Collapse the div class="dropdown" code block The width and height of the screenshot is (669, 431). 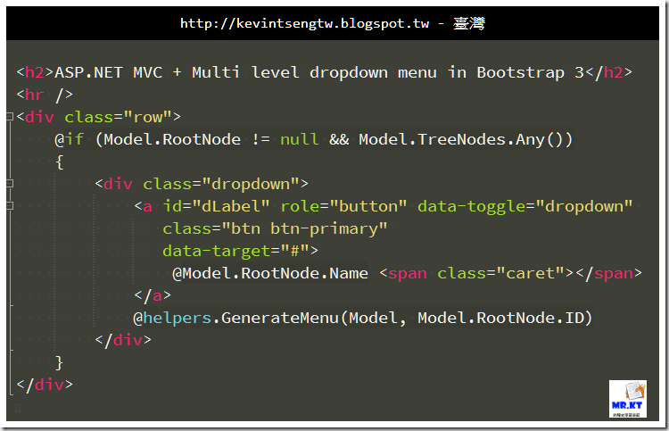(10, 184)
